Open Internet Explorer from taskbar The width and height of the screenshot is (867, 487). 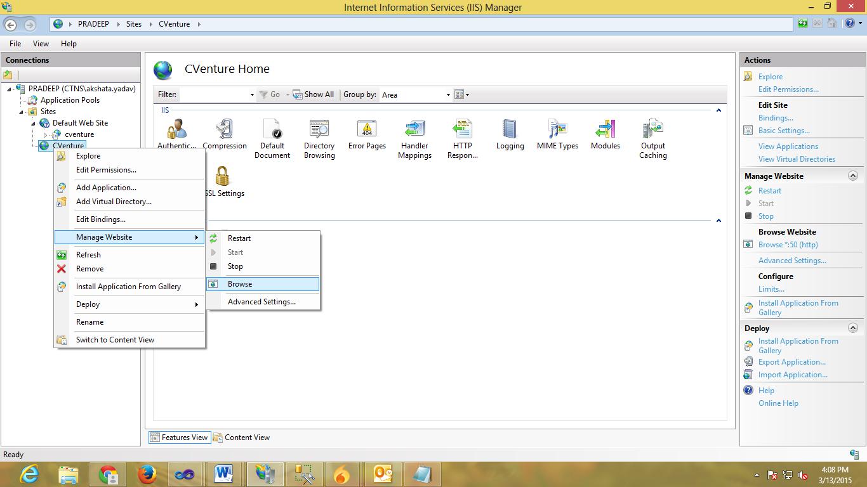point(29,474)
